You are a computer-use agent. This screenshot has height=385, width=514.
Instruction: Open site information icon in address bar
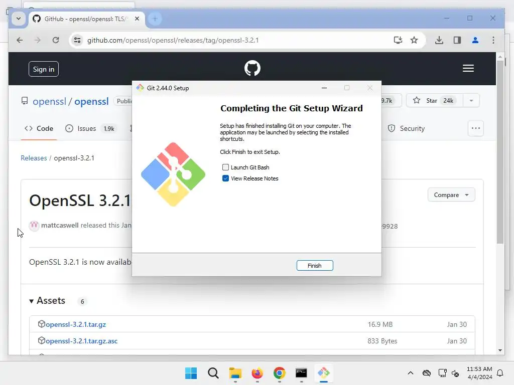pos(77,40)
